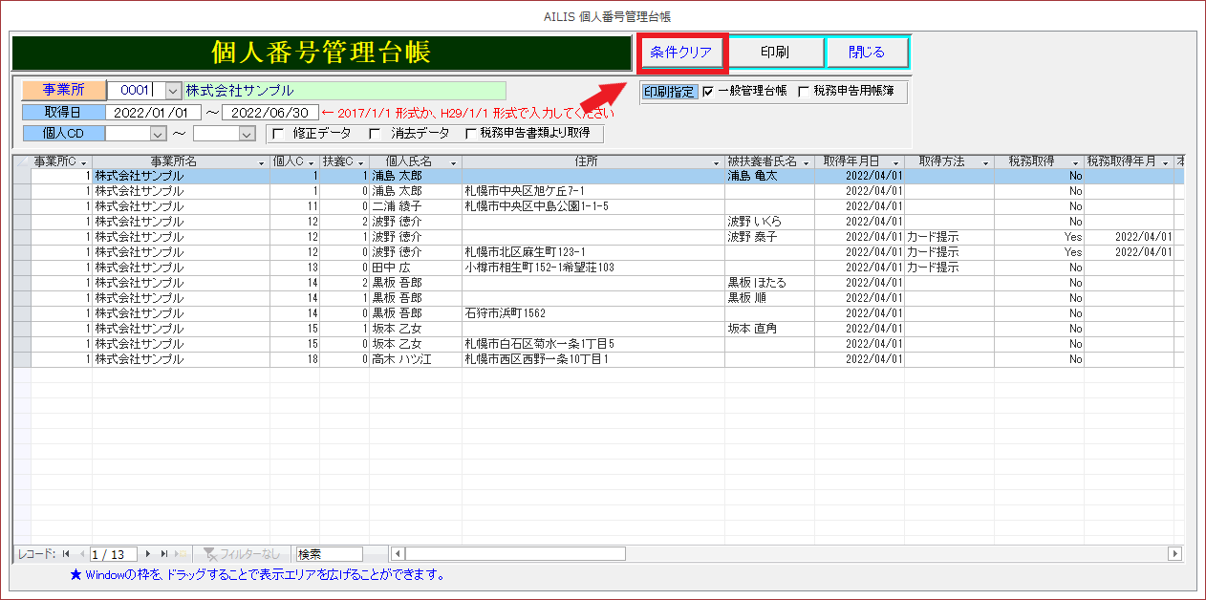This screenshot has width=1206, height=600.
Task: Open the first 個人CD dropdown
Action: [158, 134]
